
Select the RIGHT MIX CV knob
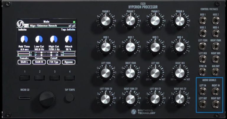pyautogui.click(x=180, y=99)
